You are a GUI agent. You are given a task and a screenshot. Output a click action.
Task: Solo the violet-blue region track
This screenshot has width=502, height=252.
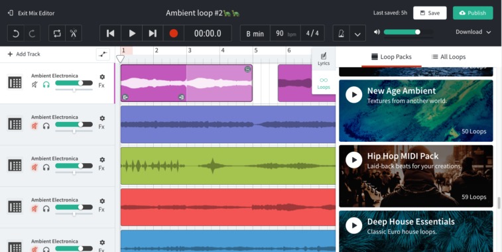click(46, 126)
